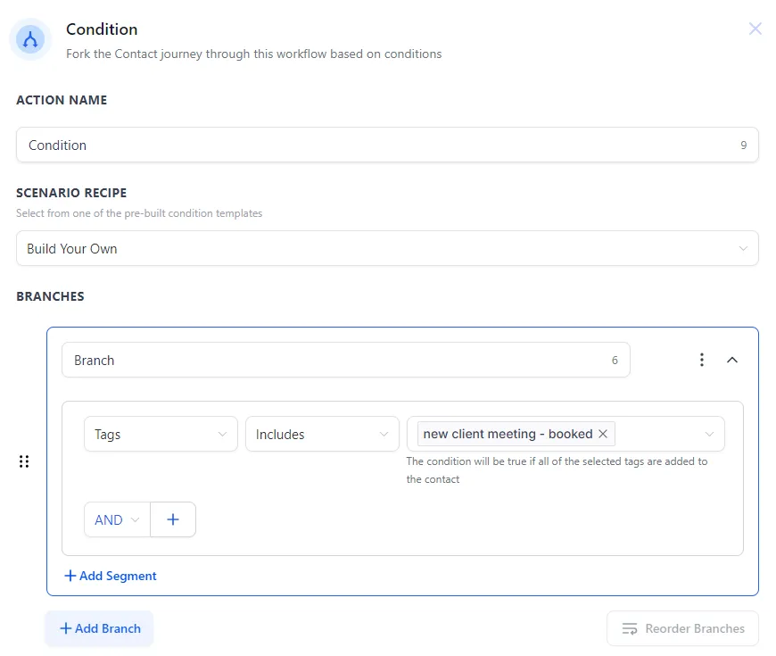
Task: Click the Condition fork icon in header
Action: [x=31, y=39]
